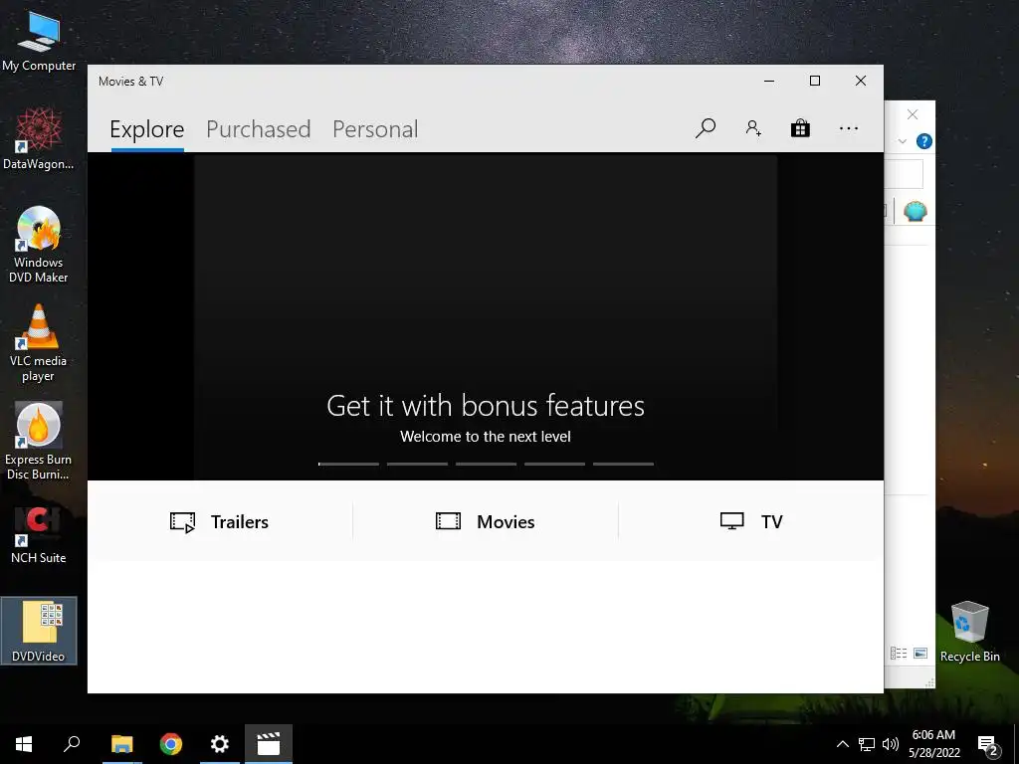
Task: Select the DataWagon desktop shortcut
Action: (x=39, y=138)
